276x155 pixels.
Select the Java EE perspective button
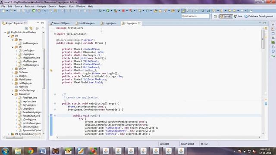pos(226,16)
